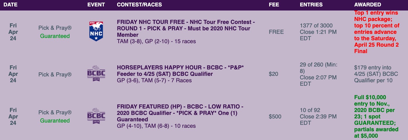The image size is (408, 140).
Task: Click the $500 fee amount
Action: (x=275, y=117)
